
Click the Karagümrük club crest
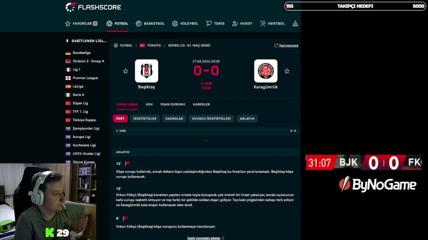point(266,71)
